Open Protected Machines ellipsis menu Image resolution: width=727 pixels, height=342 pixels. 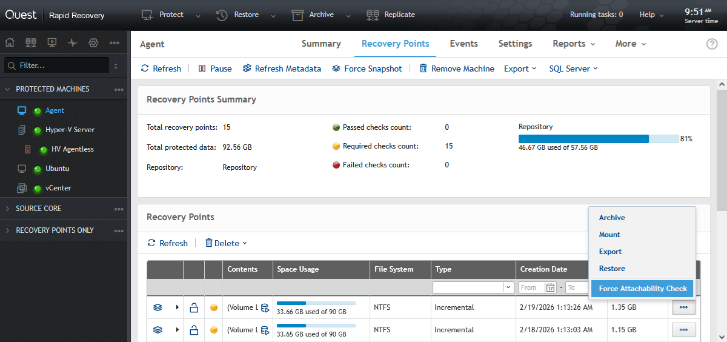(x=119, y=90)
